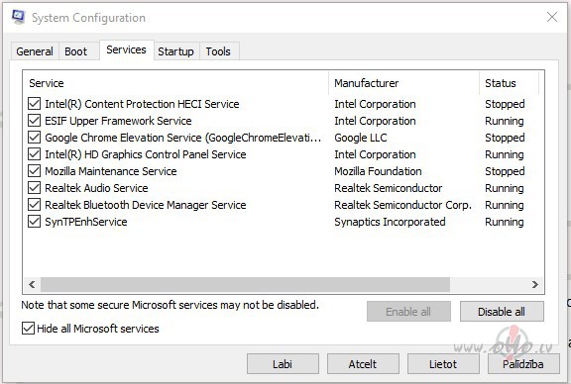Click the Atcelt button
Viewport: 571px width, 384px height.
[x=363, y=364]
